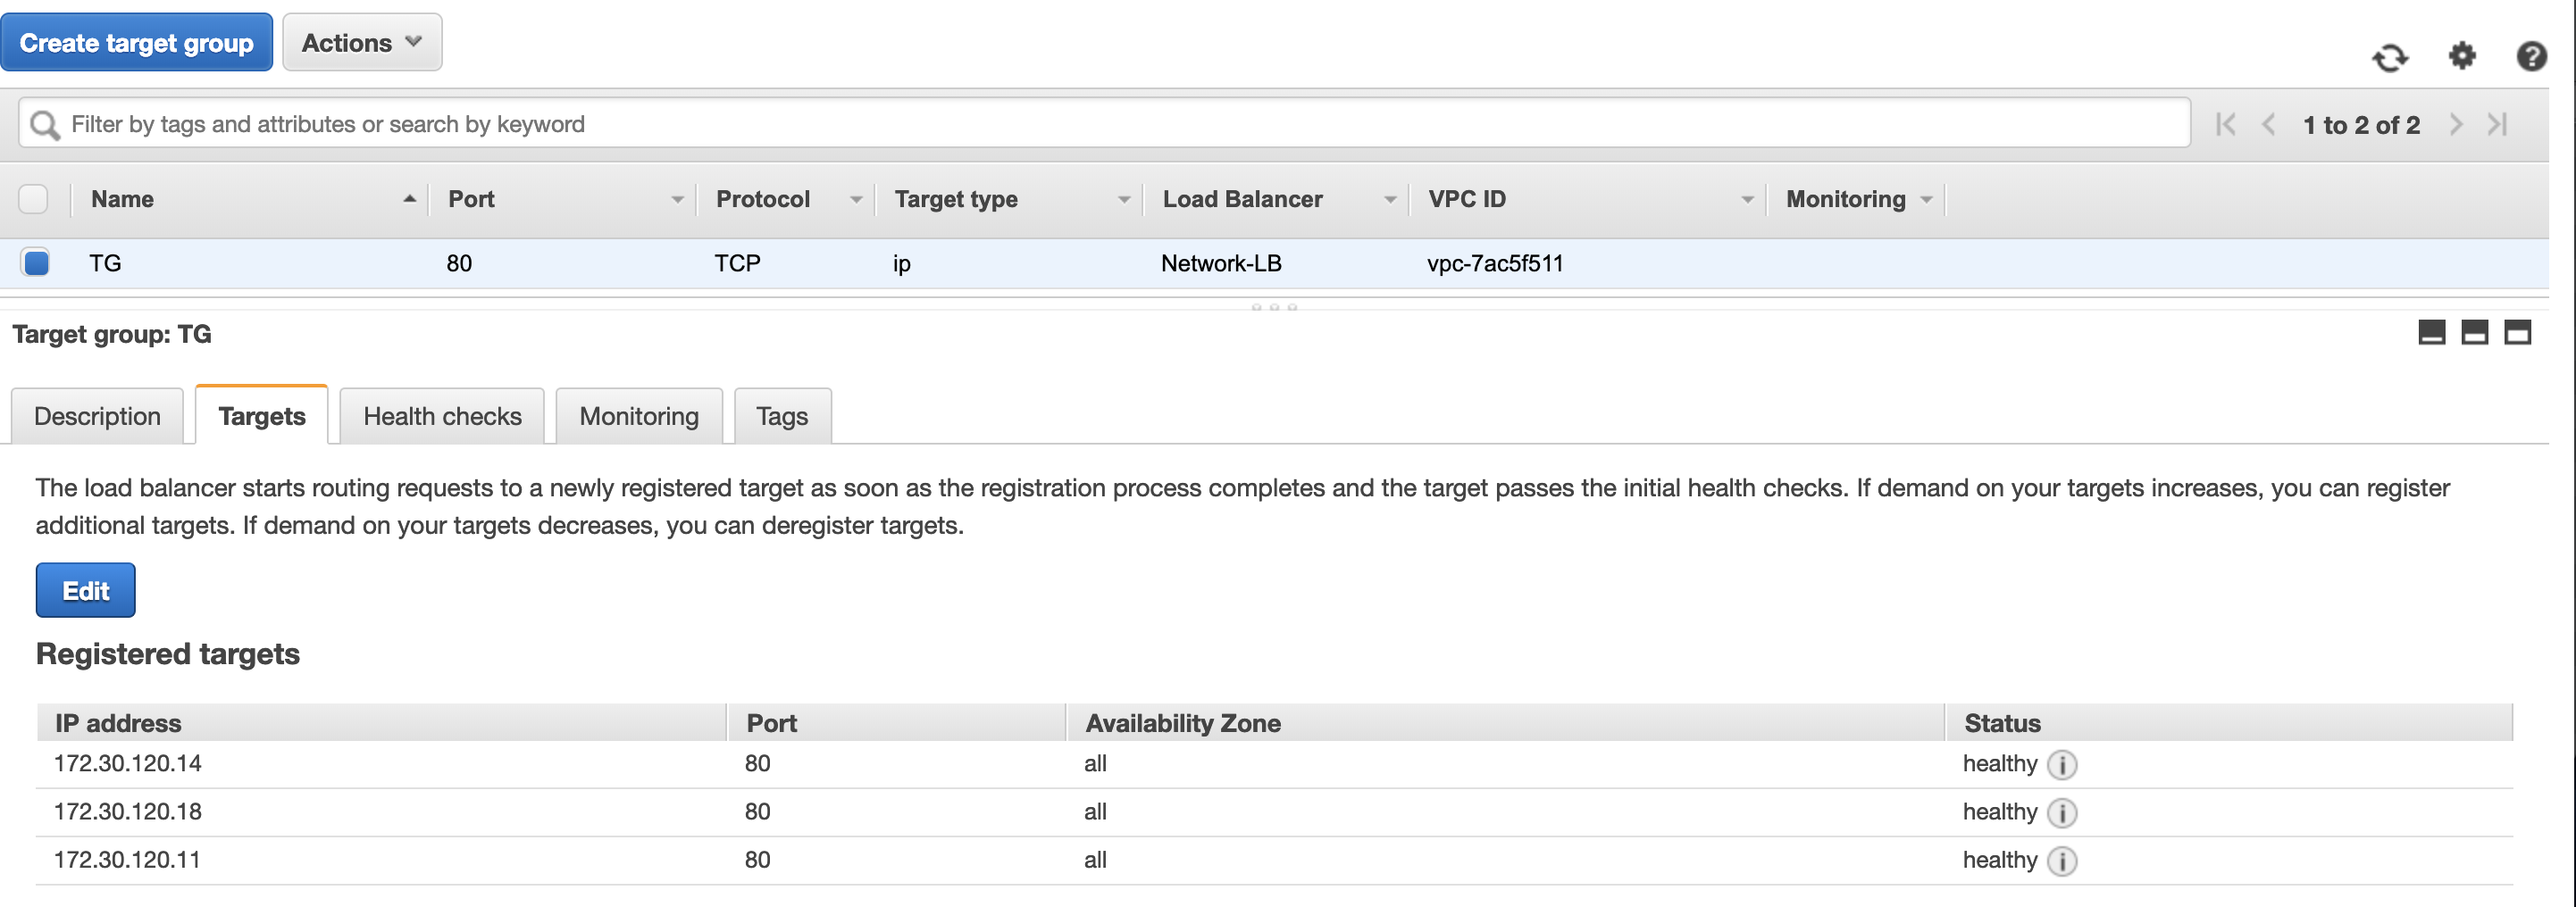Show info for 172.30.120.11 healthy status

pos(2062,861)
